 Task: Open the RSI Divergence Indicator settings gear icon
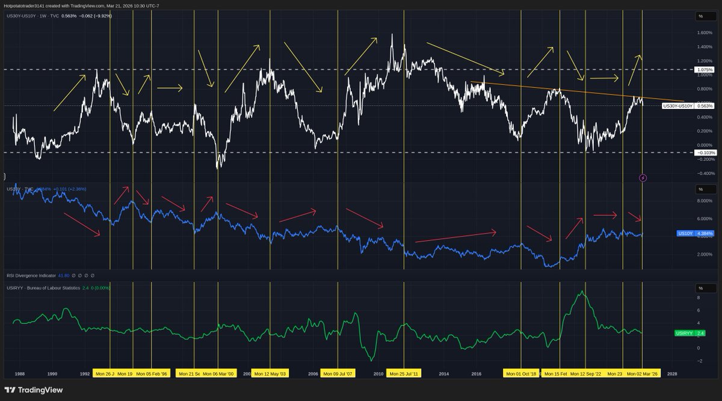click(x=80, y=277)
